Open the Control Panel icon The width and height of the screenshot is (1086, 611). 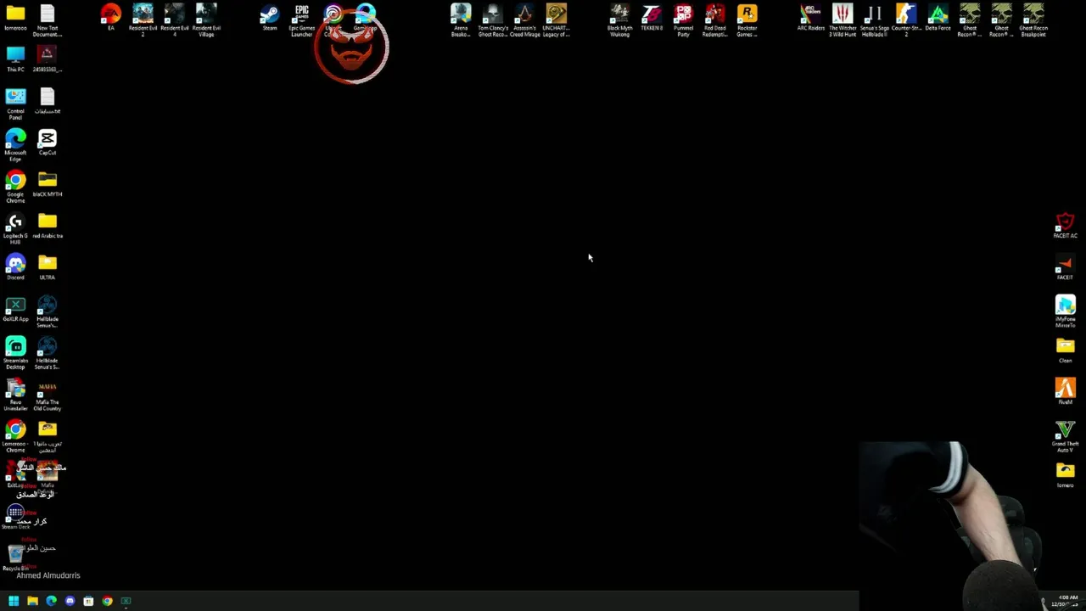tap(15, 102)
